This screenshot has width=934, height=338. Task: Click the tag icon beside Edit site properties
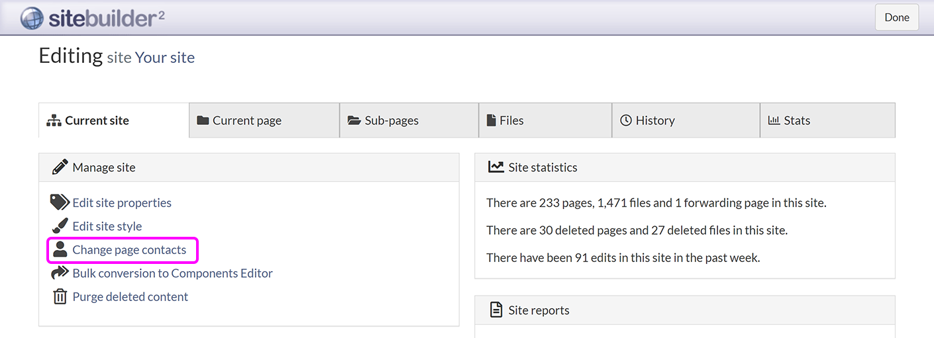pyautogui.click(x=60, y=202)
